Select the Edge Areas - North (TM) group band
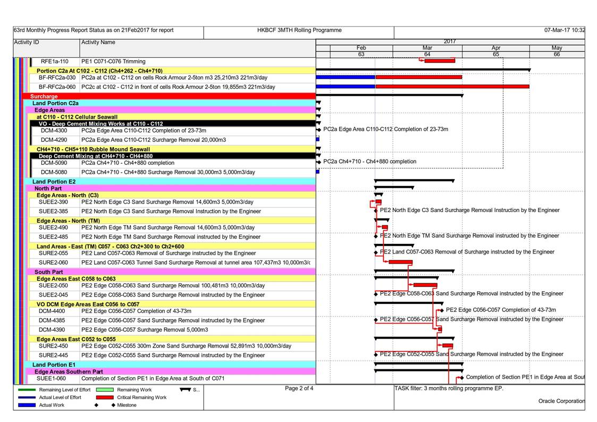 coord(172,221)
